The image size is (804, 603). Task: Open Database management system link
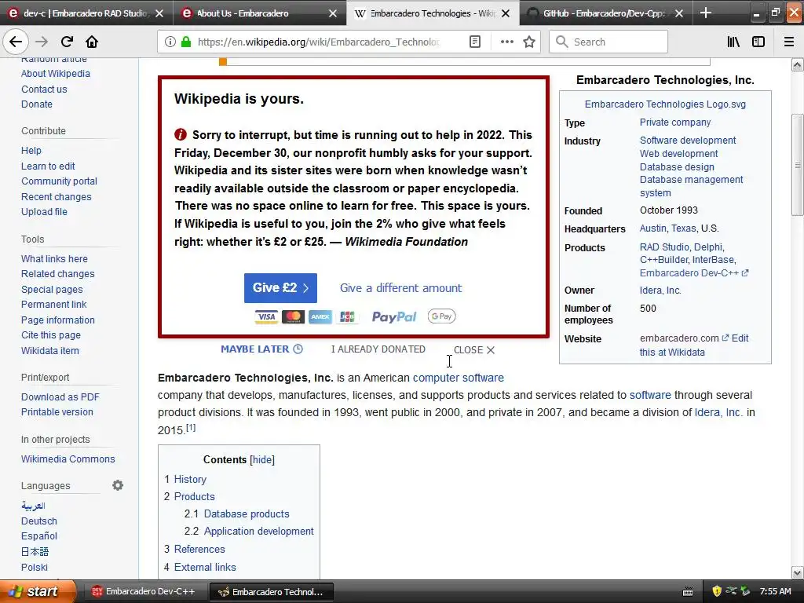tap(691, 186)
